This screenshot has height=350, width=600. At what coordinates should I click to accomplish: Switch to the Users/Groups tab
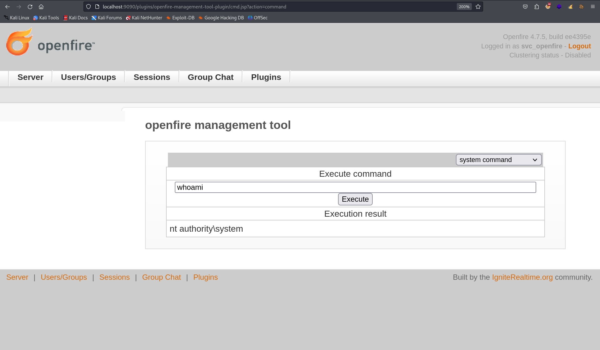(88, 77)
